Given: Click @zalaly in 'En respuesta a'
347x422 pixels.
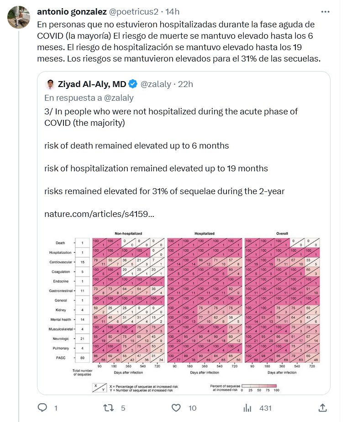Looking at the screenshot, I should pos(118,98).
